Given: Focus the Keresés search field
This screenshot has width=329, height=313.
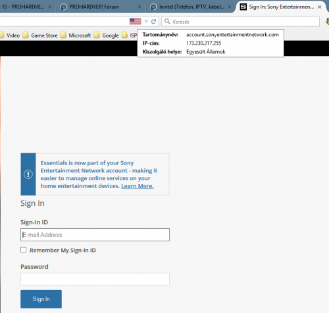Looking at the screenshot, I should coord(241,22).
